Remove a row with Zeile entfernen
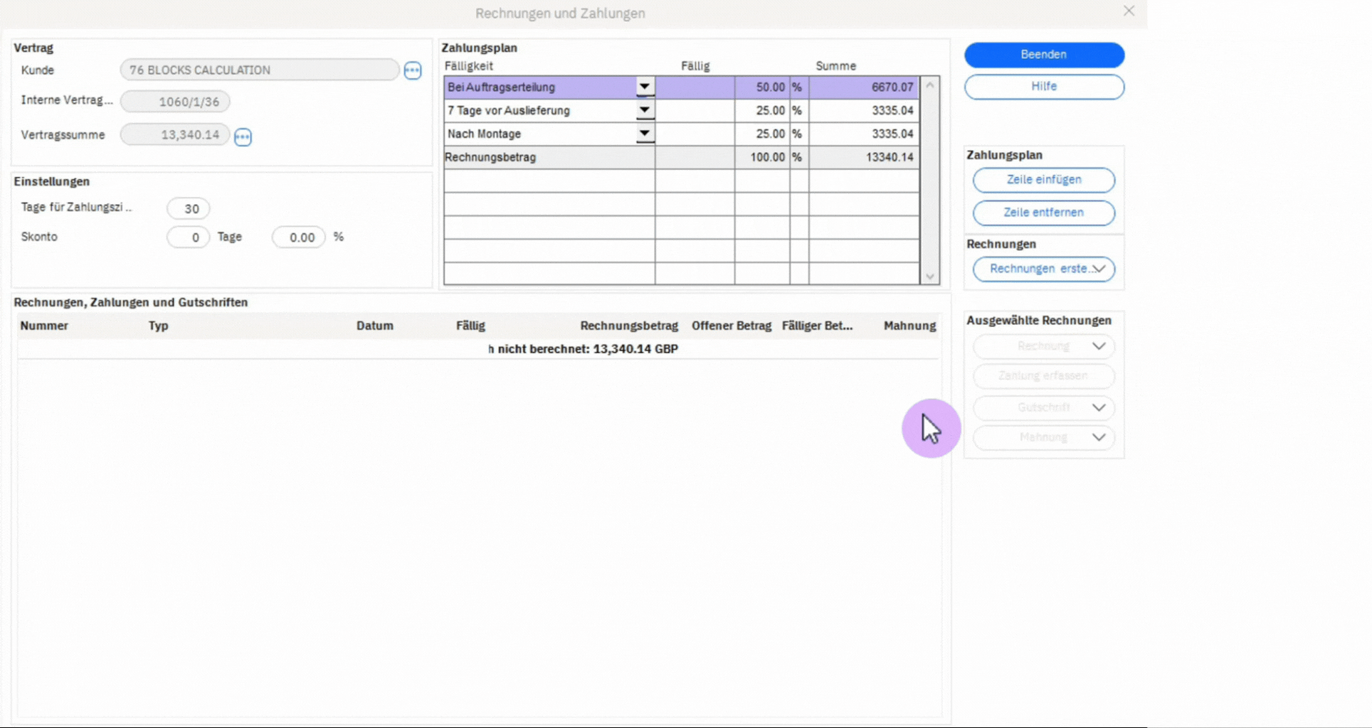Screen dimensions: 1372x728 (x=1043, y=213)
